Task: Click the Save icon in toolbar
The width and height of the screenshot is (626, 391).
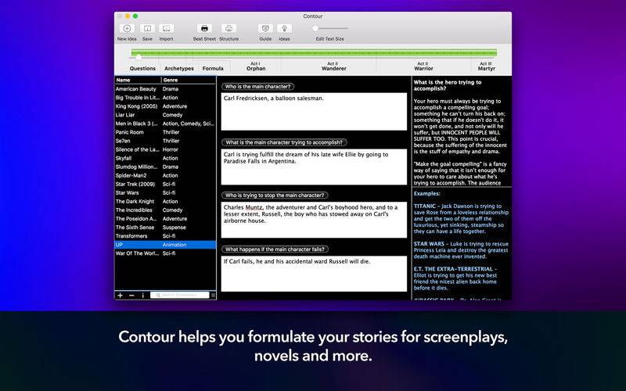Action: pos(147,29)
